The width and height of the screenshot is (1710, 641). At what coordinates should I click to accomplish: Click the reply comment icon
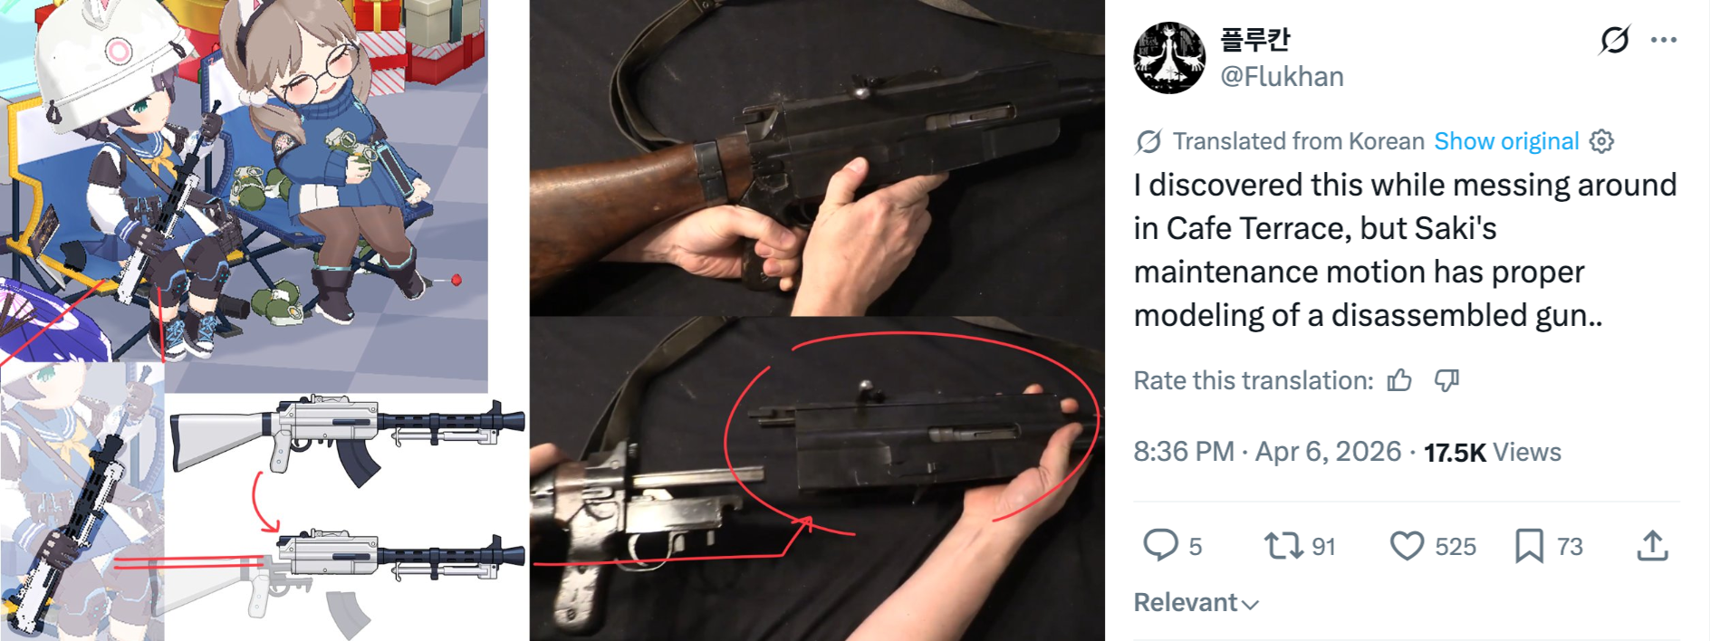click(1160, 546)
